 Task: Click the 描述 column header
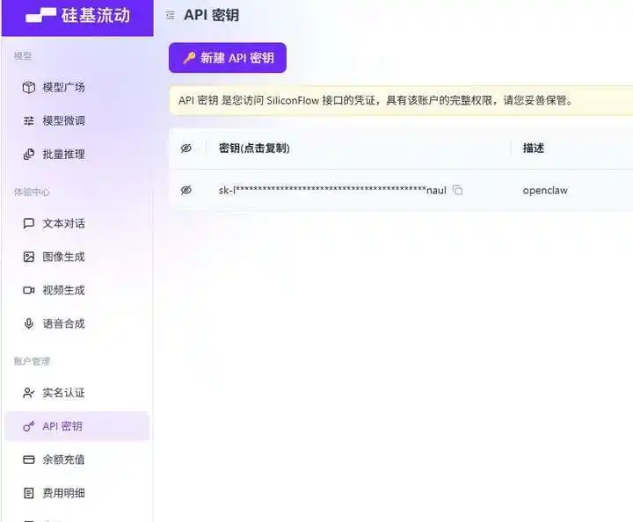point(534,148)
